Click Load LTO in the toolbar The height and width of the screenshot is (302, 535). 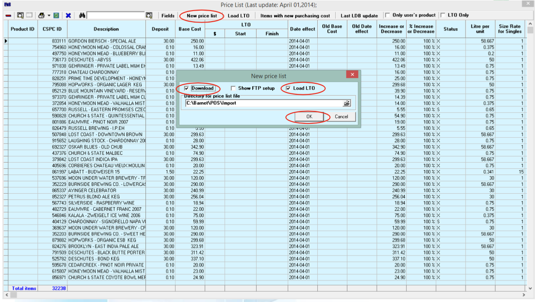(x=238, y=16)
